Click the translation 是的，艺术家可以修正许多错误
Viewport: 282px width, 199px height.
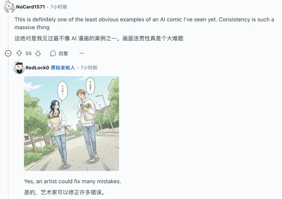(x=64, y=192)
